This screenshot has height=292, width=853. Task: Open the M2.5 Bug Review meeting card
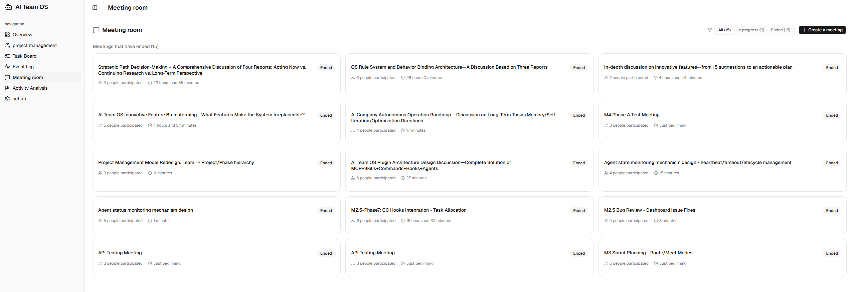tap(649, 210)
